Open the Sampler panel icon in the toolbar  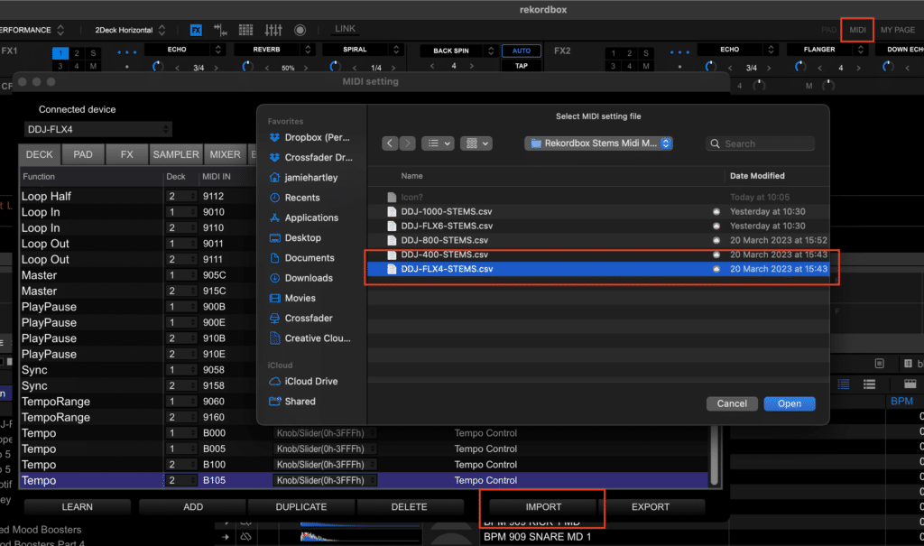coord(245,30)
